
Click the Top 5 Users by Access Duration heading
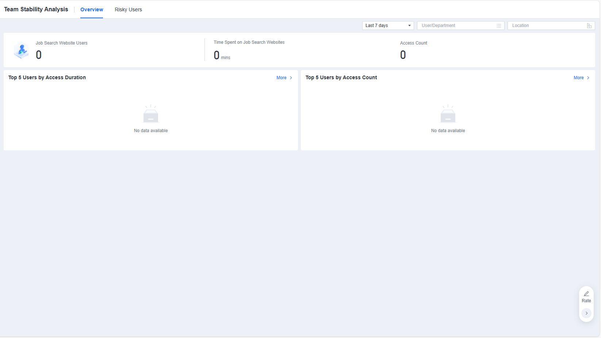point(47,77)
